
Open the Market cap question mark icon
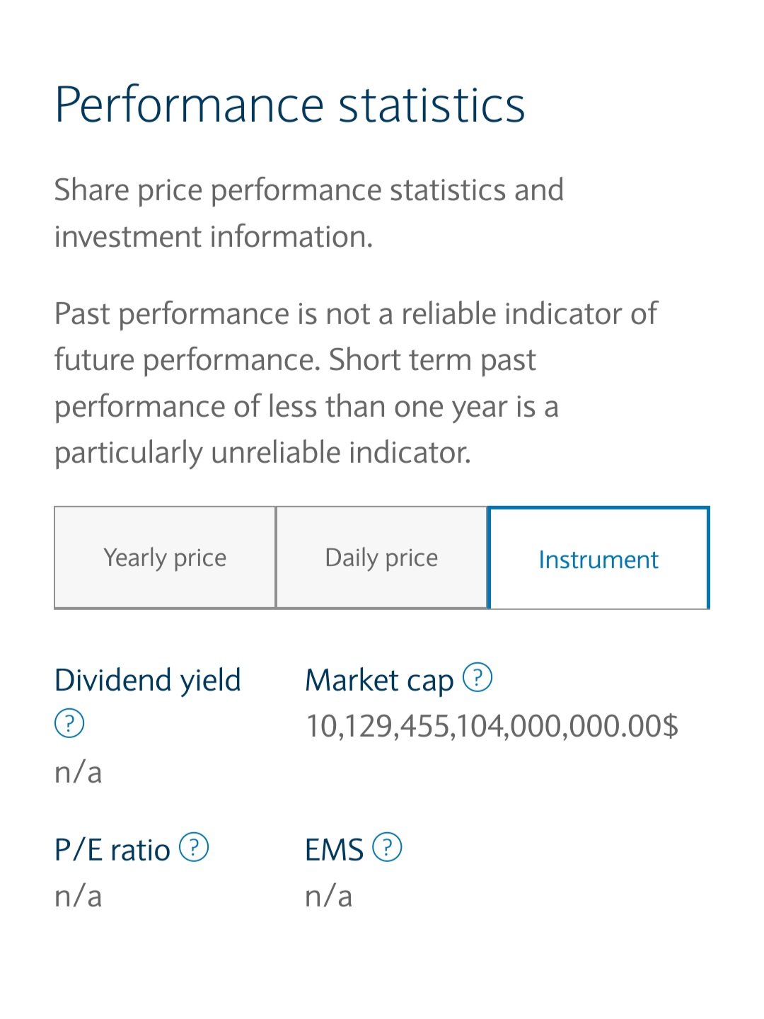[x=477, y=677]
